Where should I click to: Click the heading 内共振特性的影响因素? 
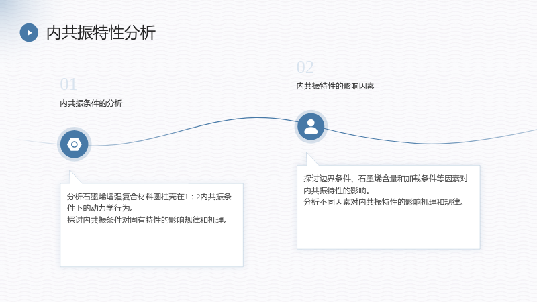click(335, 86)
